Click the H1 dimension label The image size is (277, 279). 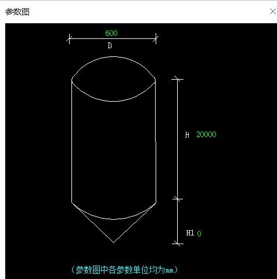tap(190, 233)
